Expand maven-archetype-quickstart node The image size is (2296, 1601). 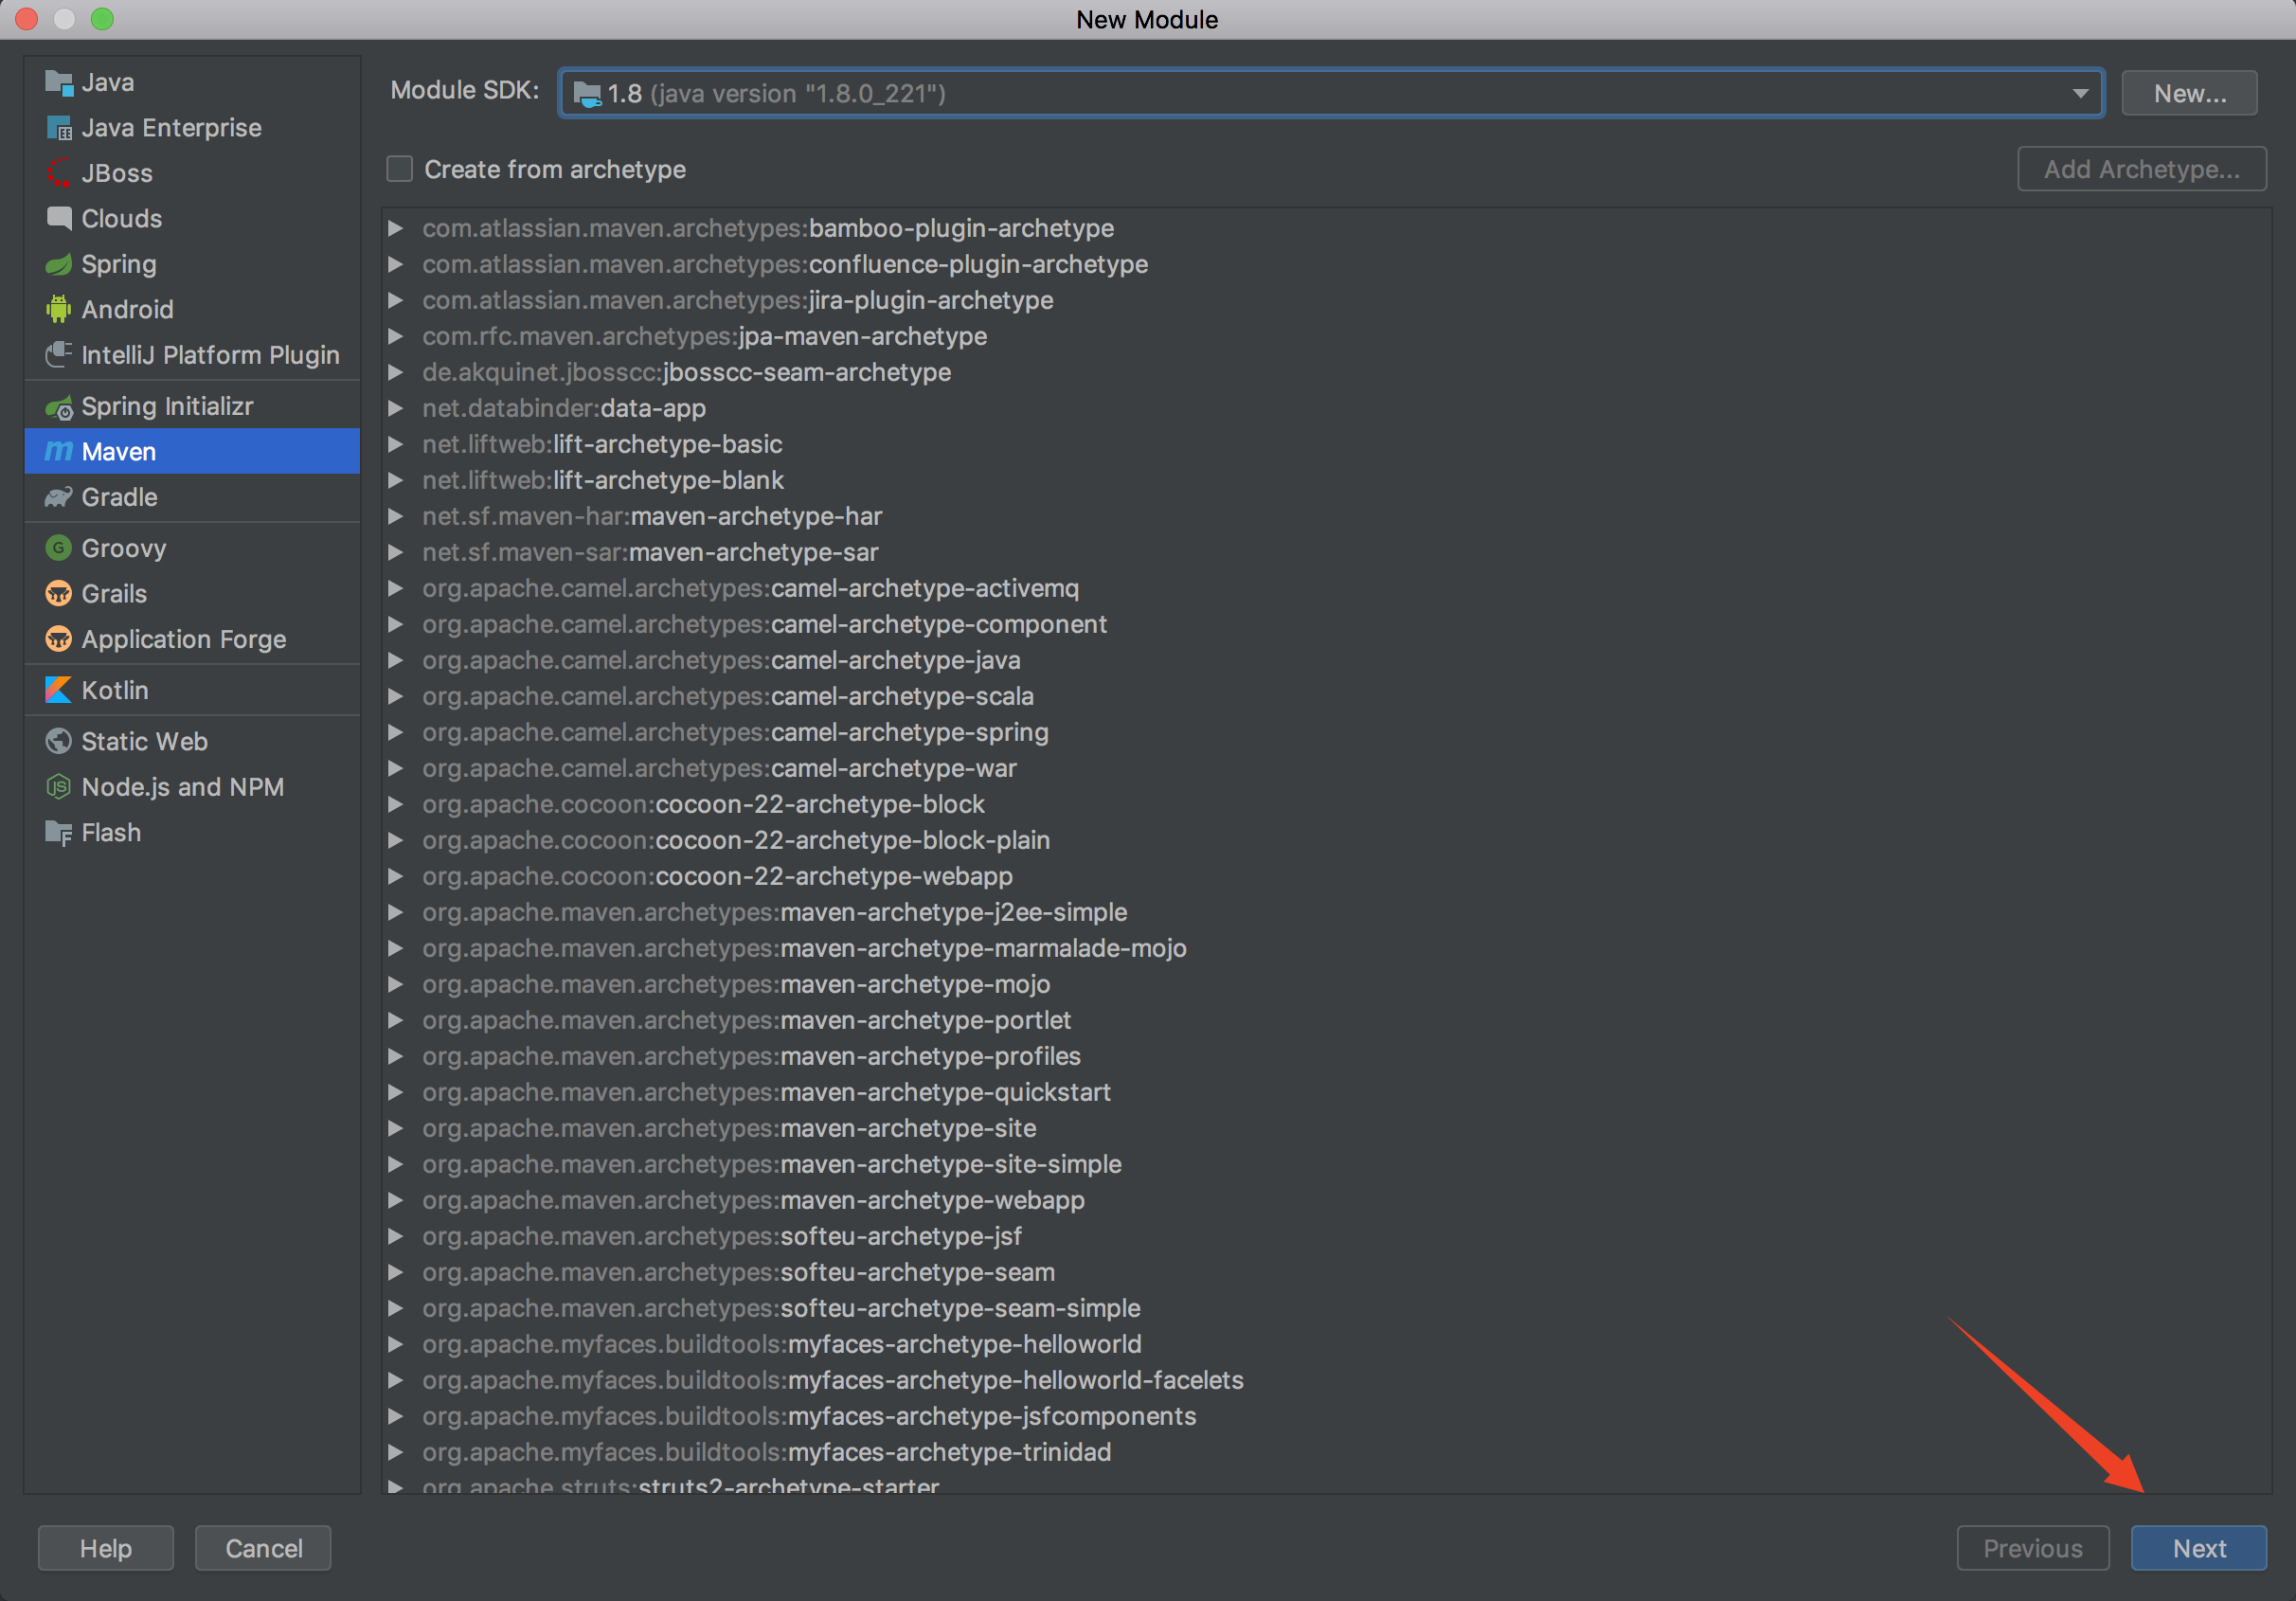(396, 1092)
